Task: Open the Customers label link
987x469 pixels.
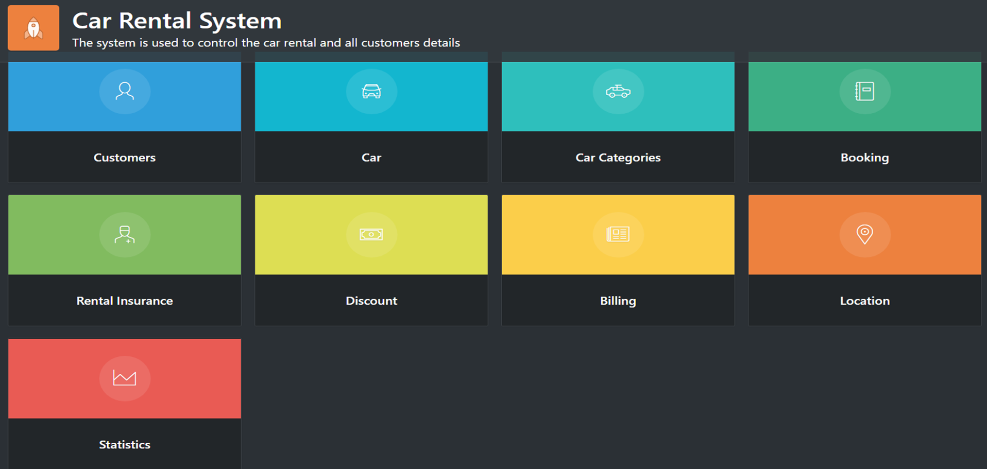Action: pos(125,158)
